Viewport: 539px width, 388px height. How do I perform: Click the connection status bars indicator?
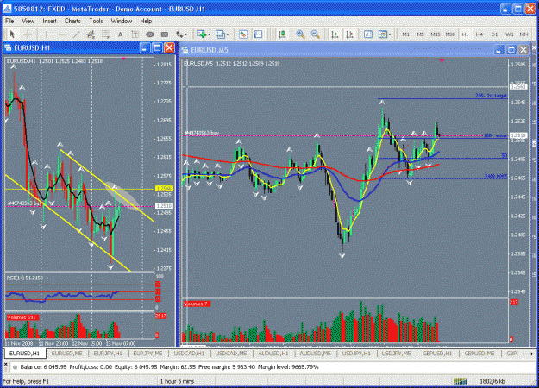[x=461, y=381]
